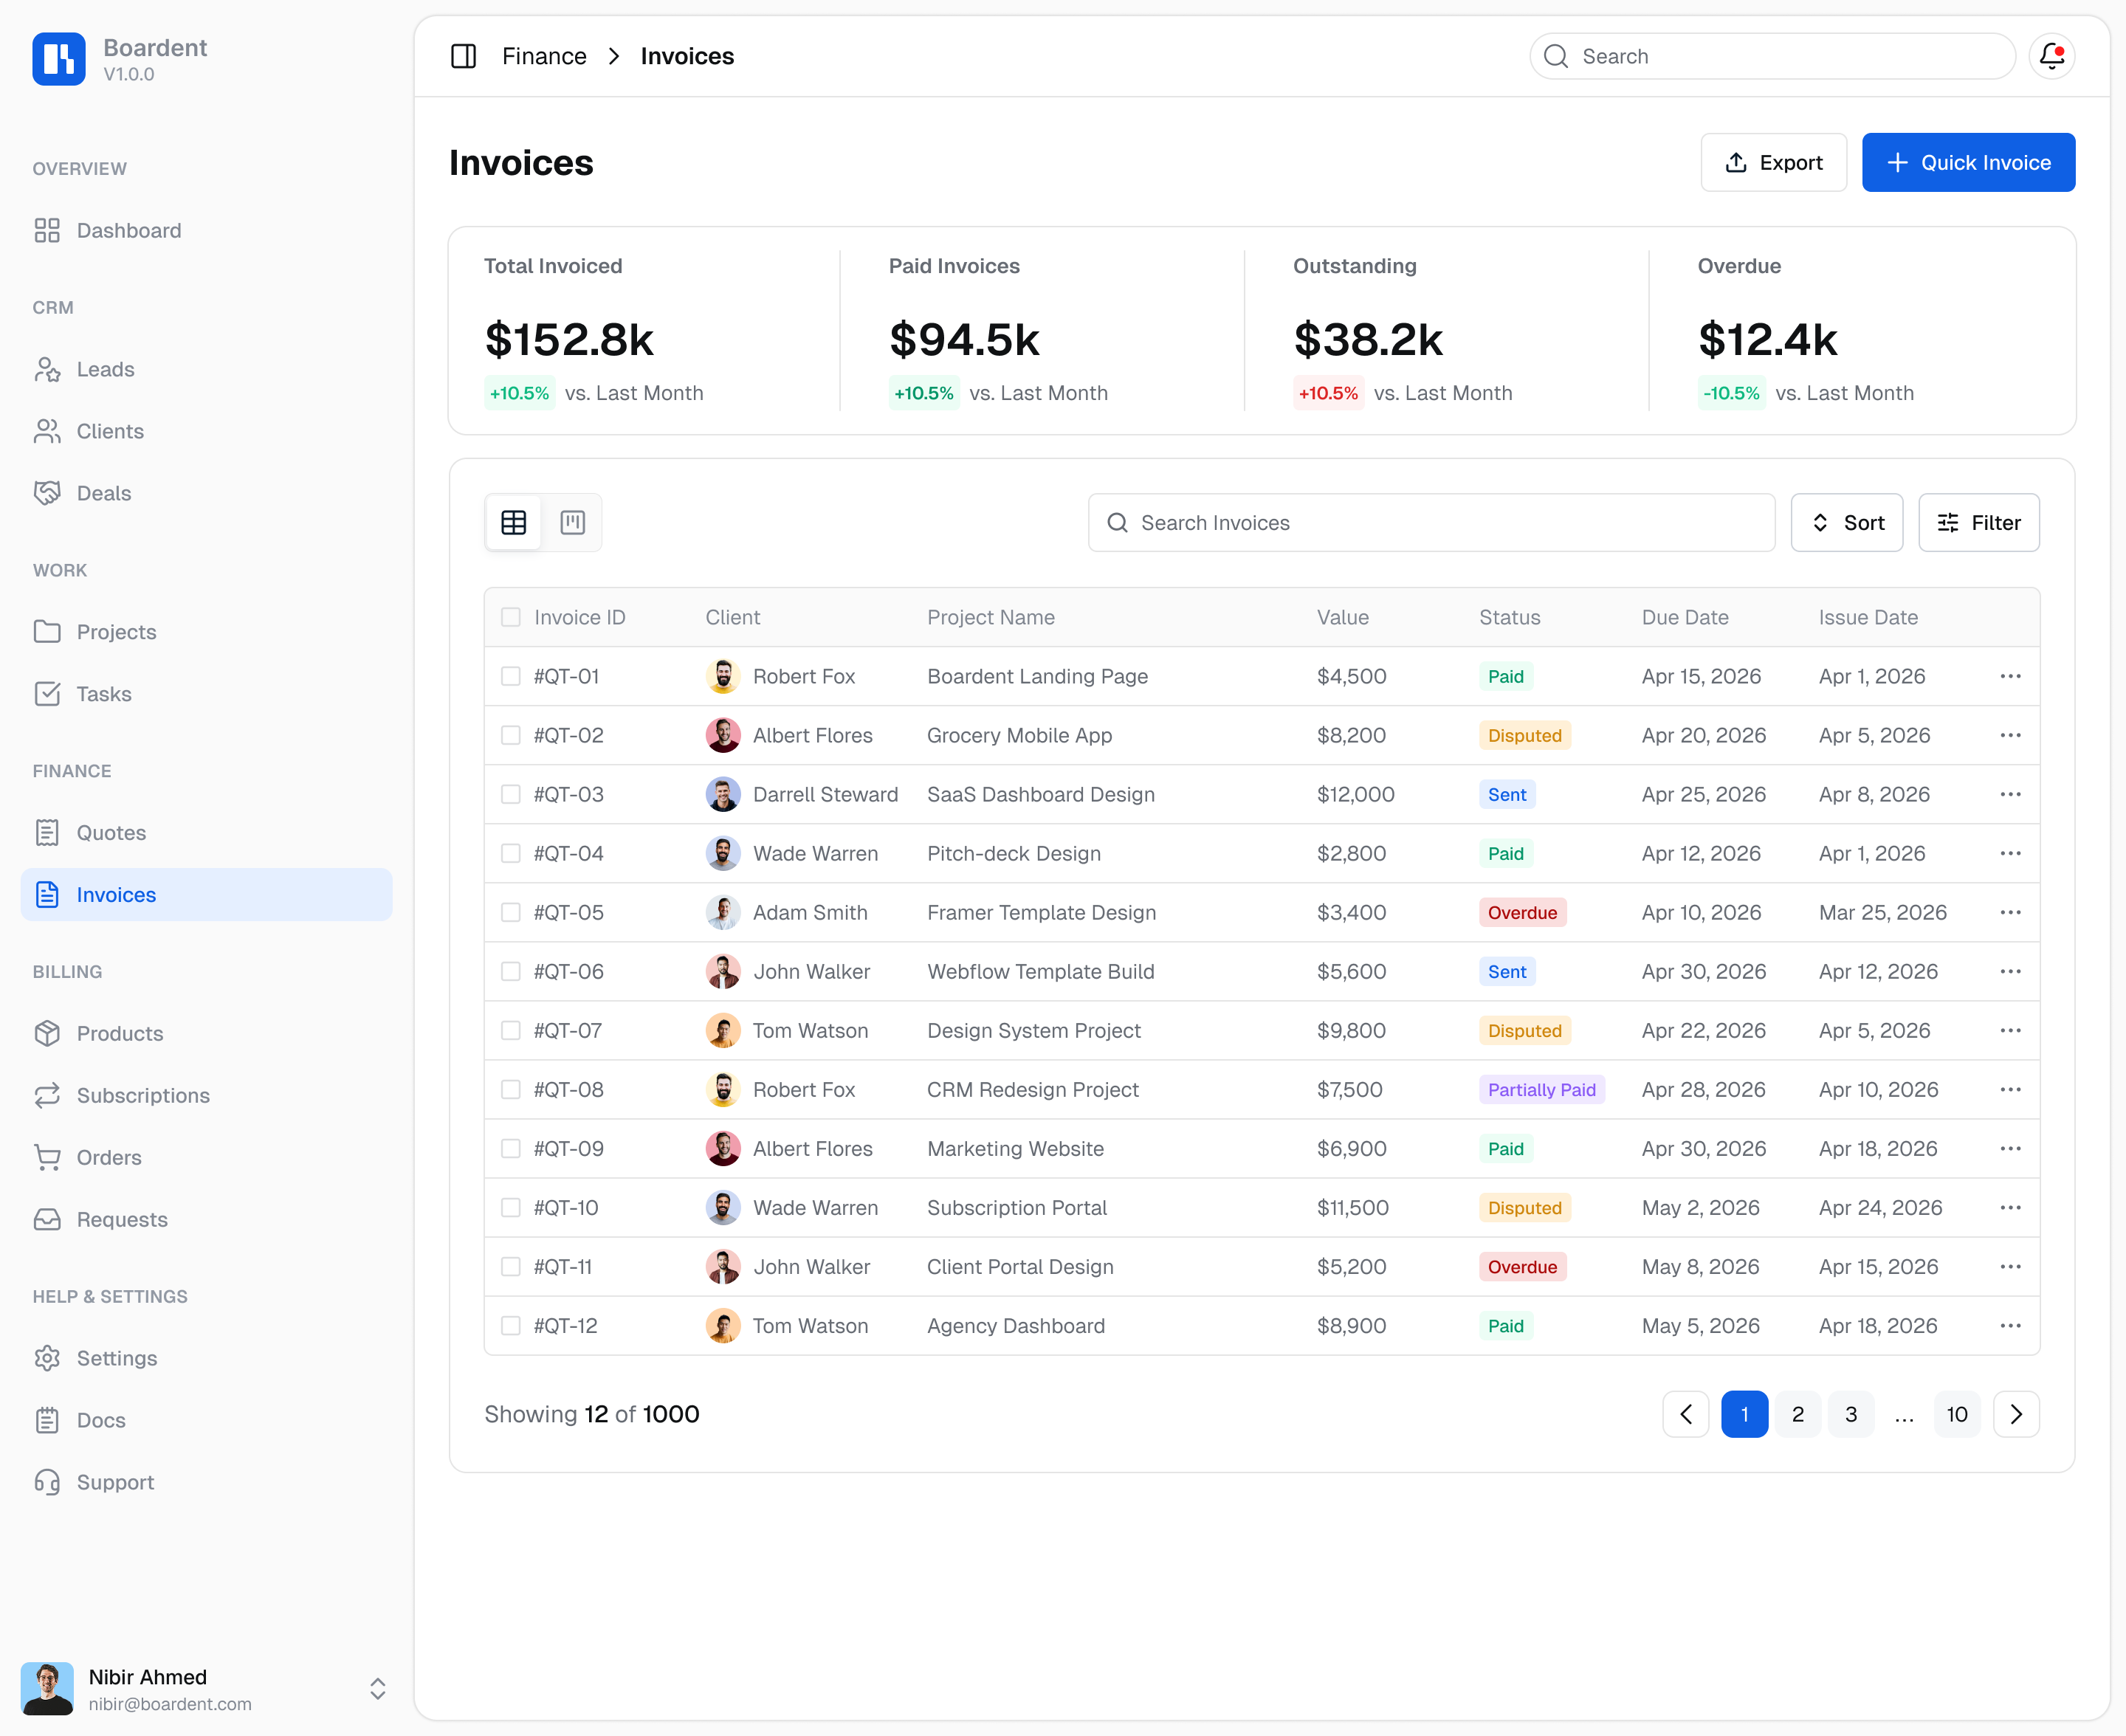Screen dimensions: 2126x1736
Task: Click the Due Date column header
Action: [1684, 617]
